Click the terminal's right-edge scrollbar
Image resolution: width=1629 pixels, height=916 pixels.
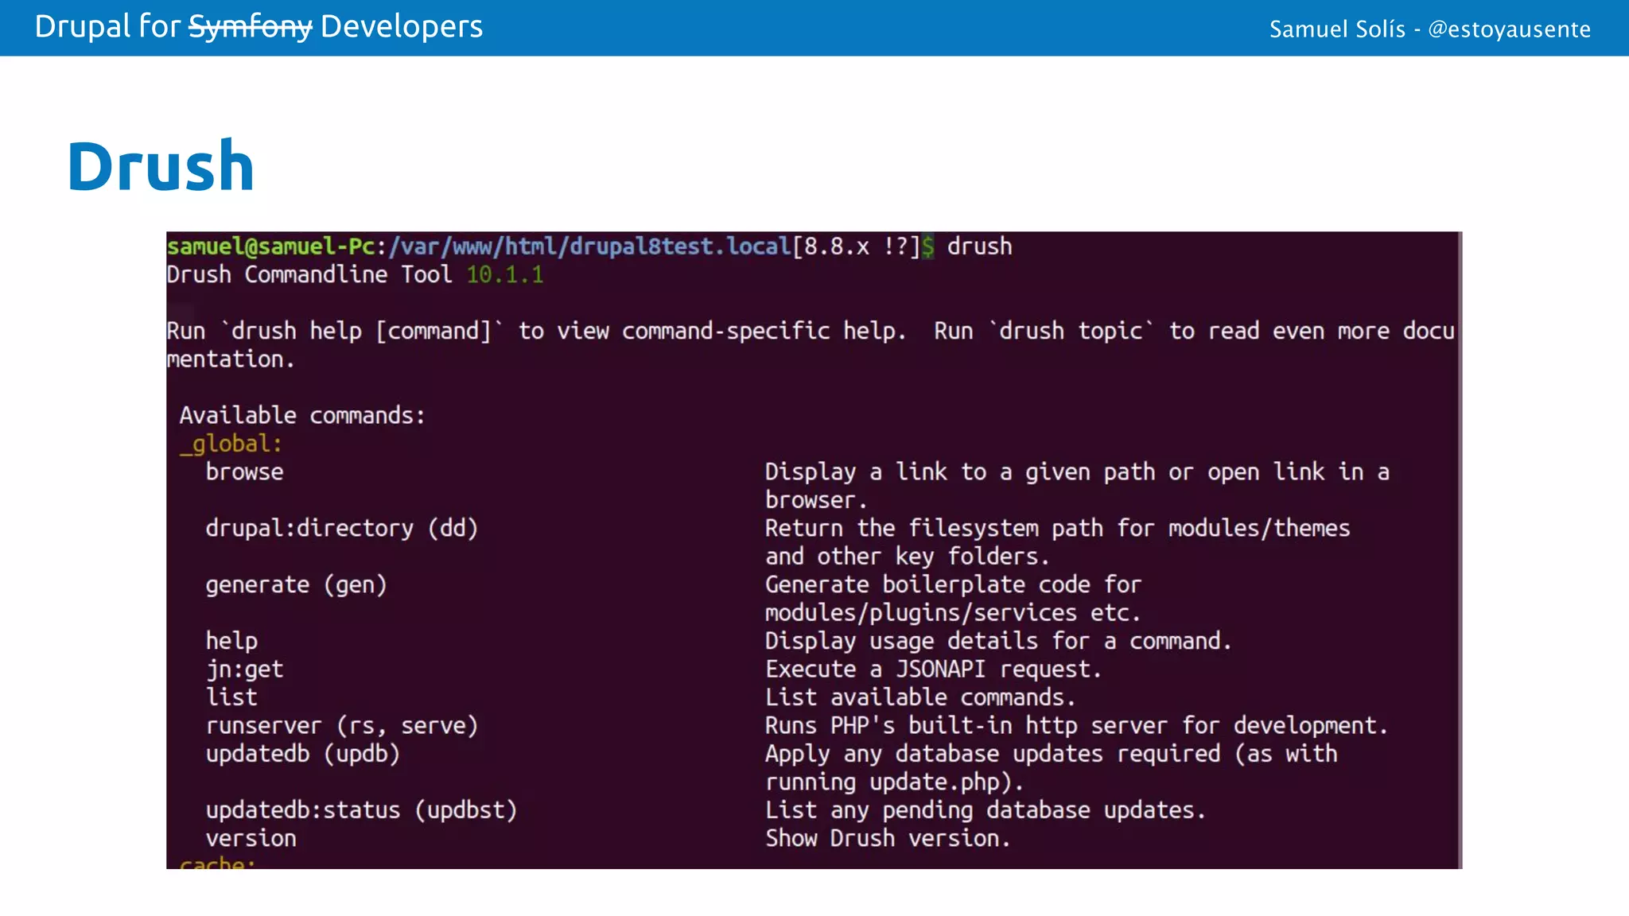[1459, 550]
